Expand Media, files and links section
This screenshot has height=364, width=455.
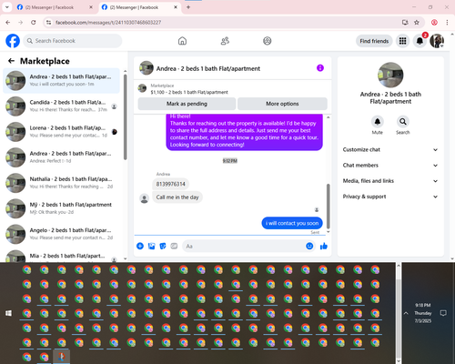[x=390, y=181]
